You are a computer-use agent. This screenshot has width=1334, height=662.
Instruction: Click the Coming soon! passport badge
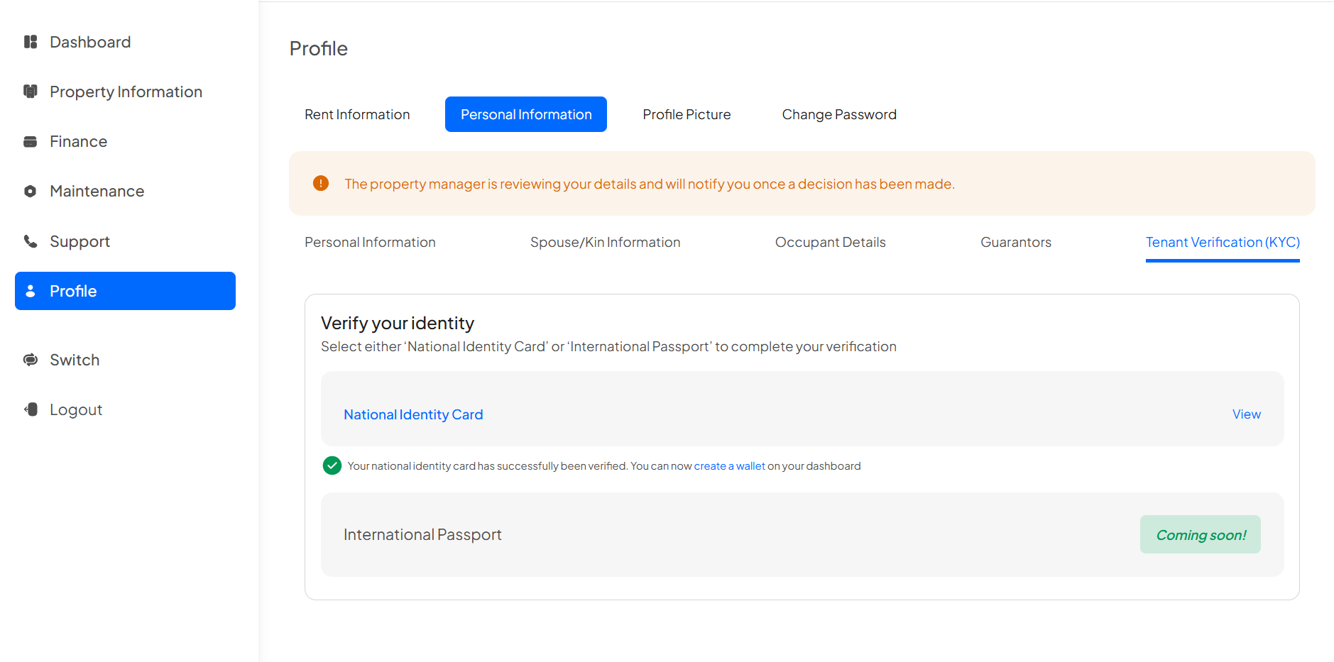[1200, 534]
